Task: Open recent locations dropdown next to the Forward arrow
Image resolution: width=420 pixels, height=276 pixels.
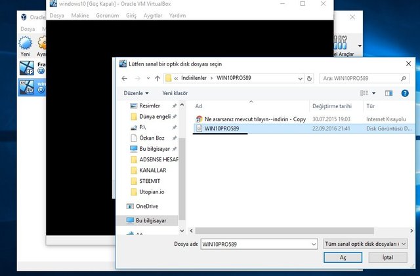Action: [x=148, y=79]
